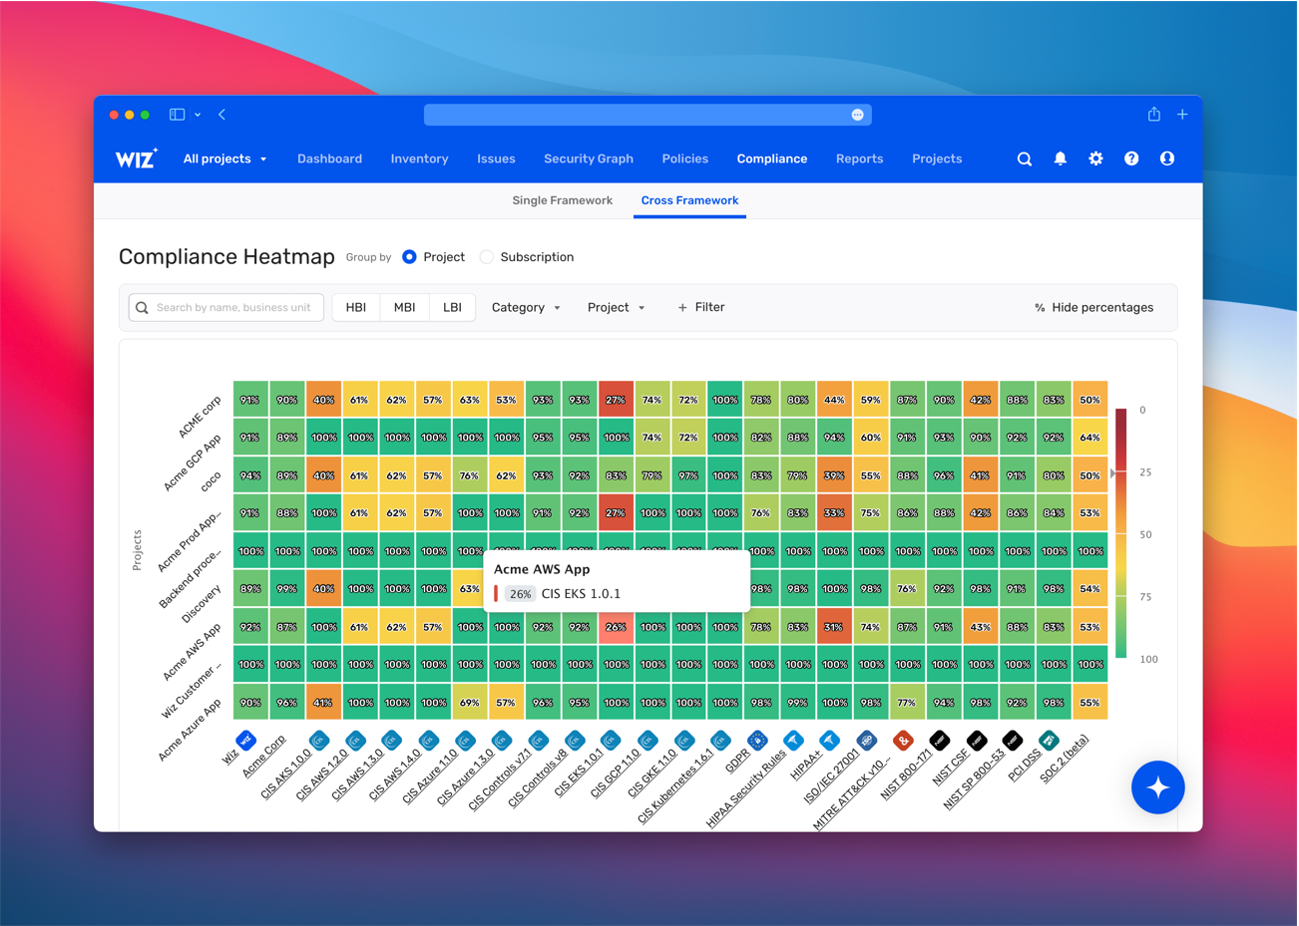Click the 44% cell in ACME corp row
Screen dimensions: 1299x926
[834, 400]
